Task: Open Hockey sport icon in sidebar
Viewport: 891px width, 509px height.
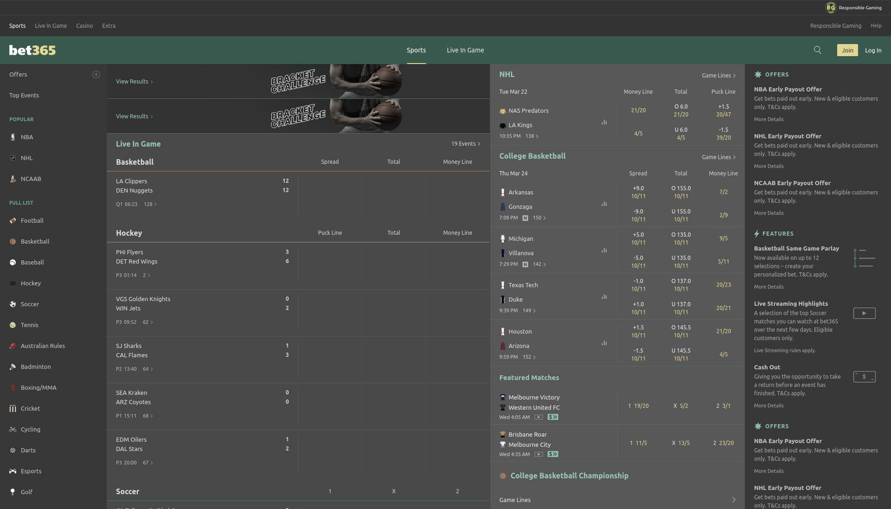Action: (x=13, y=283)
